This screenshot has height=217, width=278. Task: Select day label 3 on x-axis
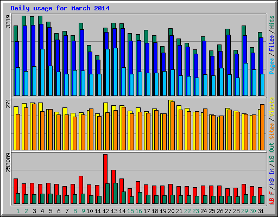click(34, 211)
